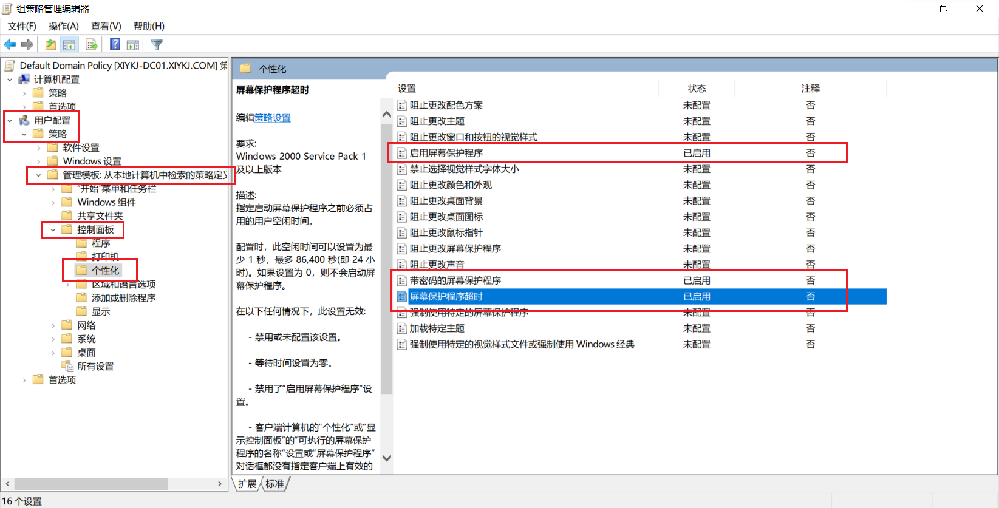Click the Up one level folder icon

51,45
